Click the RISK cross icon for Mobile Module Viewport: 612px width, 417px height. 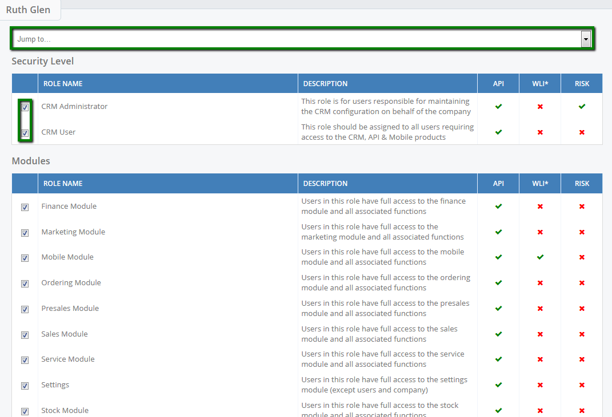[x=582, y=257]
